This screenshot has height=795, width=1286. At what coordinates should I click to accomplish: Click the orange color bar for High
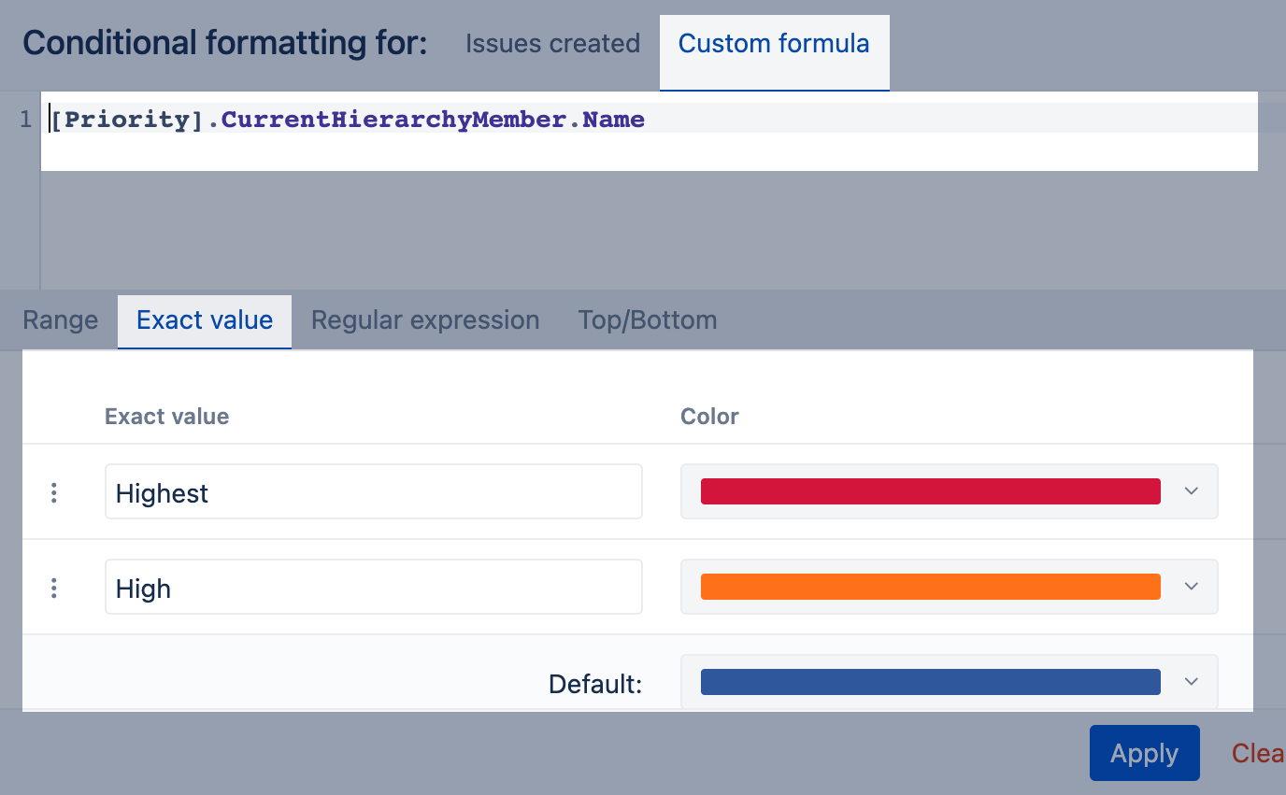coord(930,587)
